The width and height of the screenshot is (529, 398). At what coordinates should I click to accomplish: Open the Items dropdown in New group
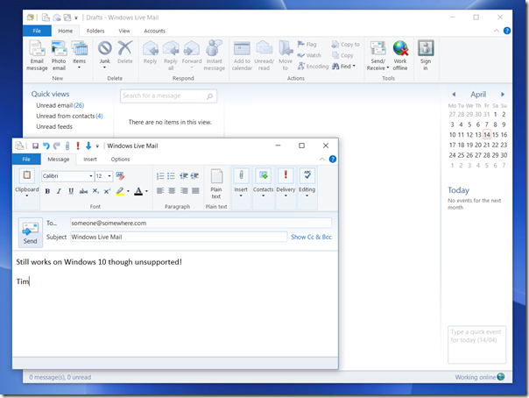point(80,55)
